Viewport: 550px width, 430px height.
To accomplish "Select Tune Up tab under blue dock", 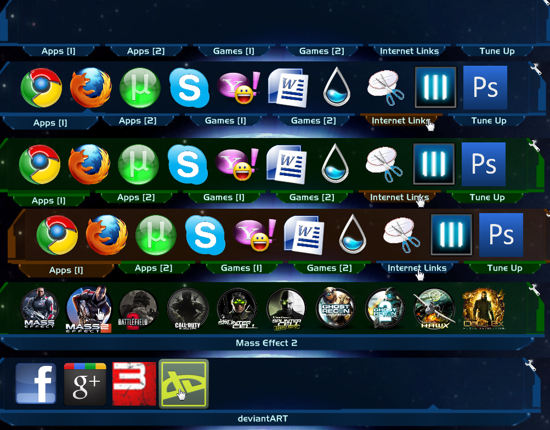I will pos(489,121).
